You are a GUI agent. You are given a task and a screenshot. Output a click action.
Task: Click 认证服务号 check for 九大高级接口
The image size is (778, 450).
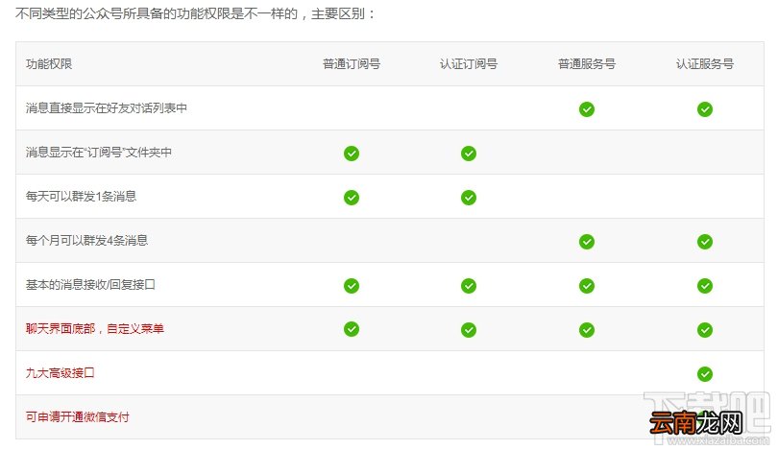pos(705,373)
